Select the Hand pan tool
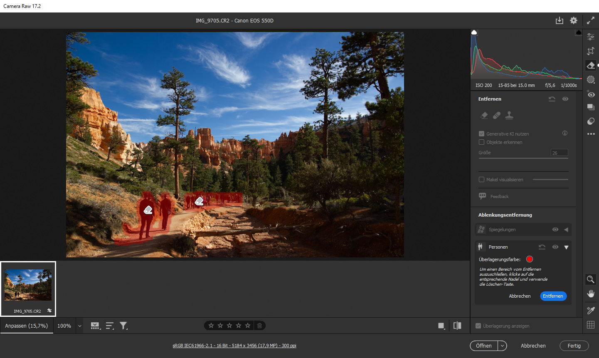 click(591, 294)
